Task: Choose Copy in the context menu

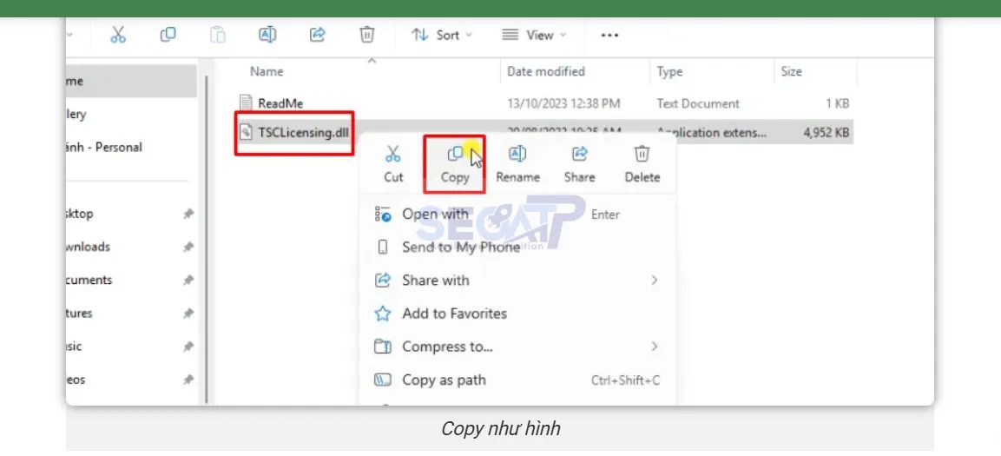Action: click(455, 164)
